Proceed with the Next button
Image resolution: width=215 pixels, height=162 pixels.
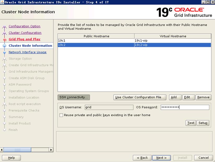(162, 158)
